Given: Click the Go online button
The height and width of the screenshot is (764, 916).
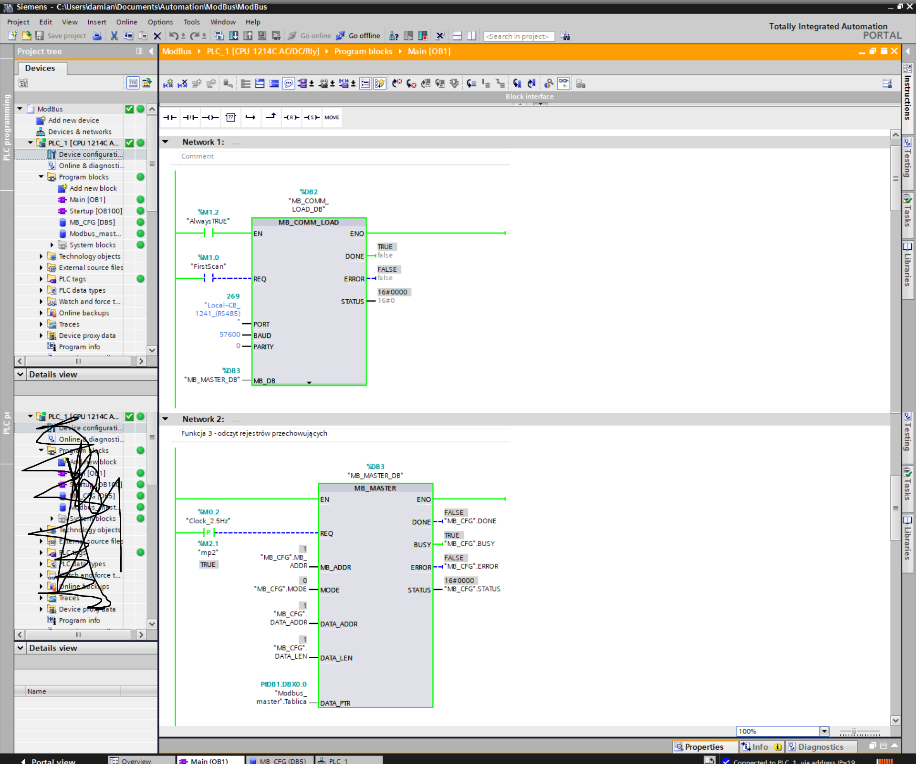Looking at the screenshot, I should click(310, 36).
